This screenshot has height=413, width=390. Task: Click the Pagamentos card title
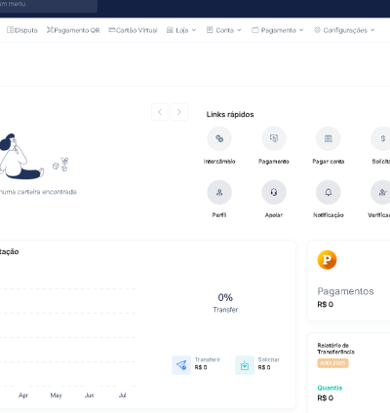pos(345,291)
